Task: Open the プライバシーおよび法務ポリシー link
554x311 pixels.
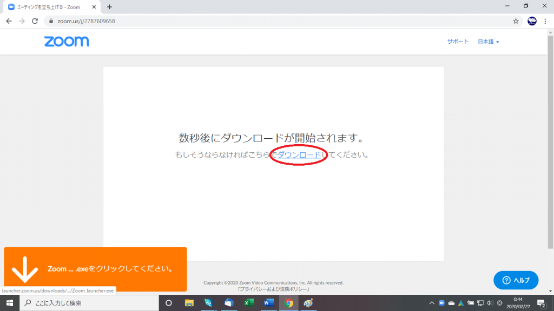Action: (273, 289)
